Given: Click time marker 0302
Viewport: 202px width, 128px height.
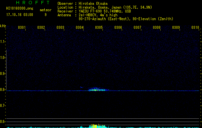Looking at the screenshot, I should (x=41, y=27).
